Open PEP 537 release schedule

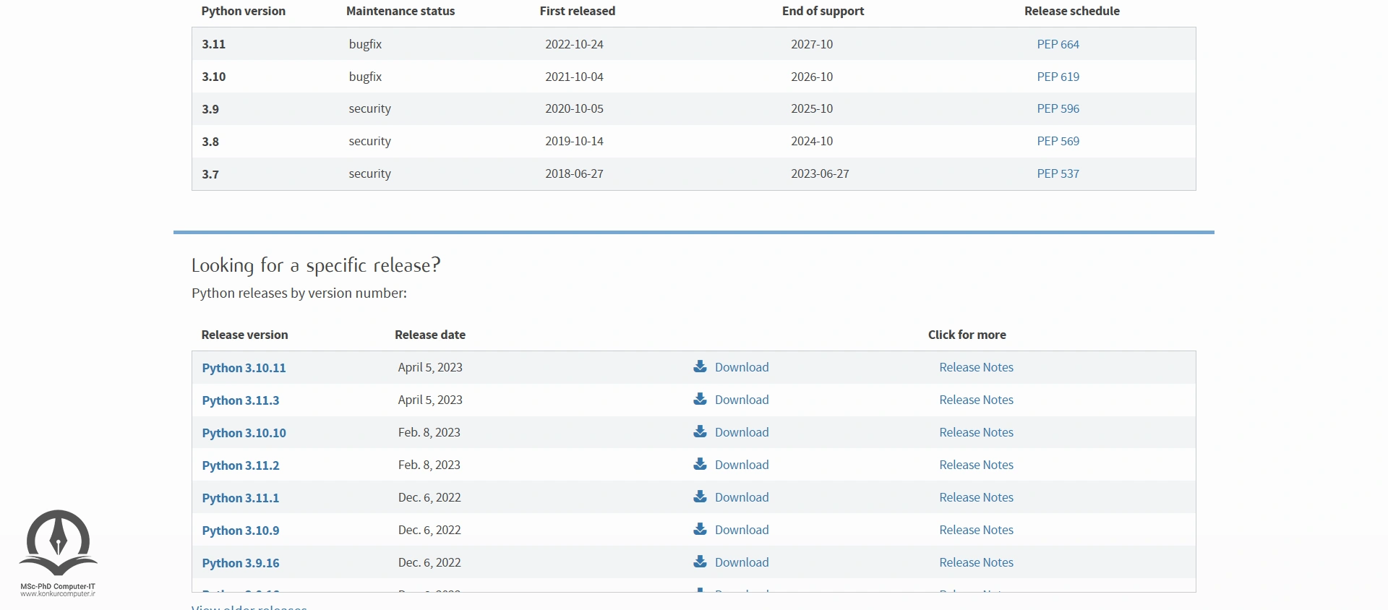coord(1058,173)
